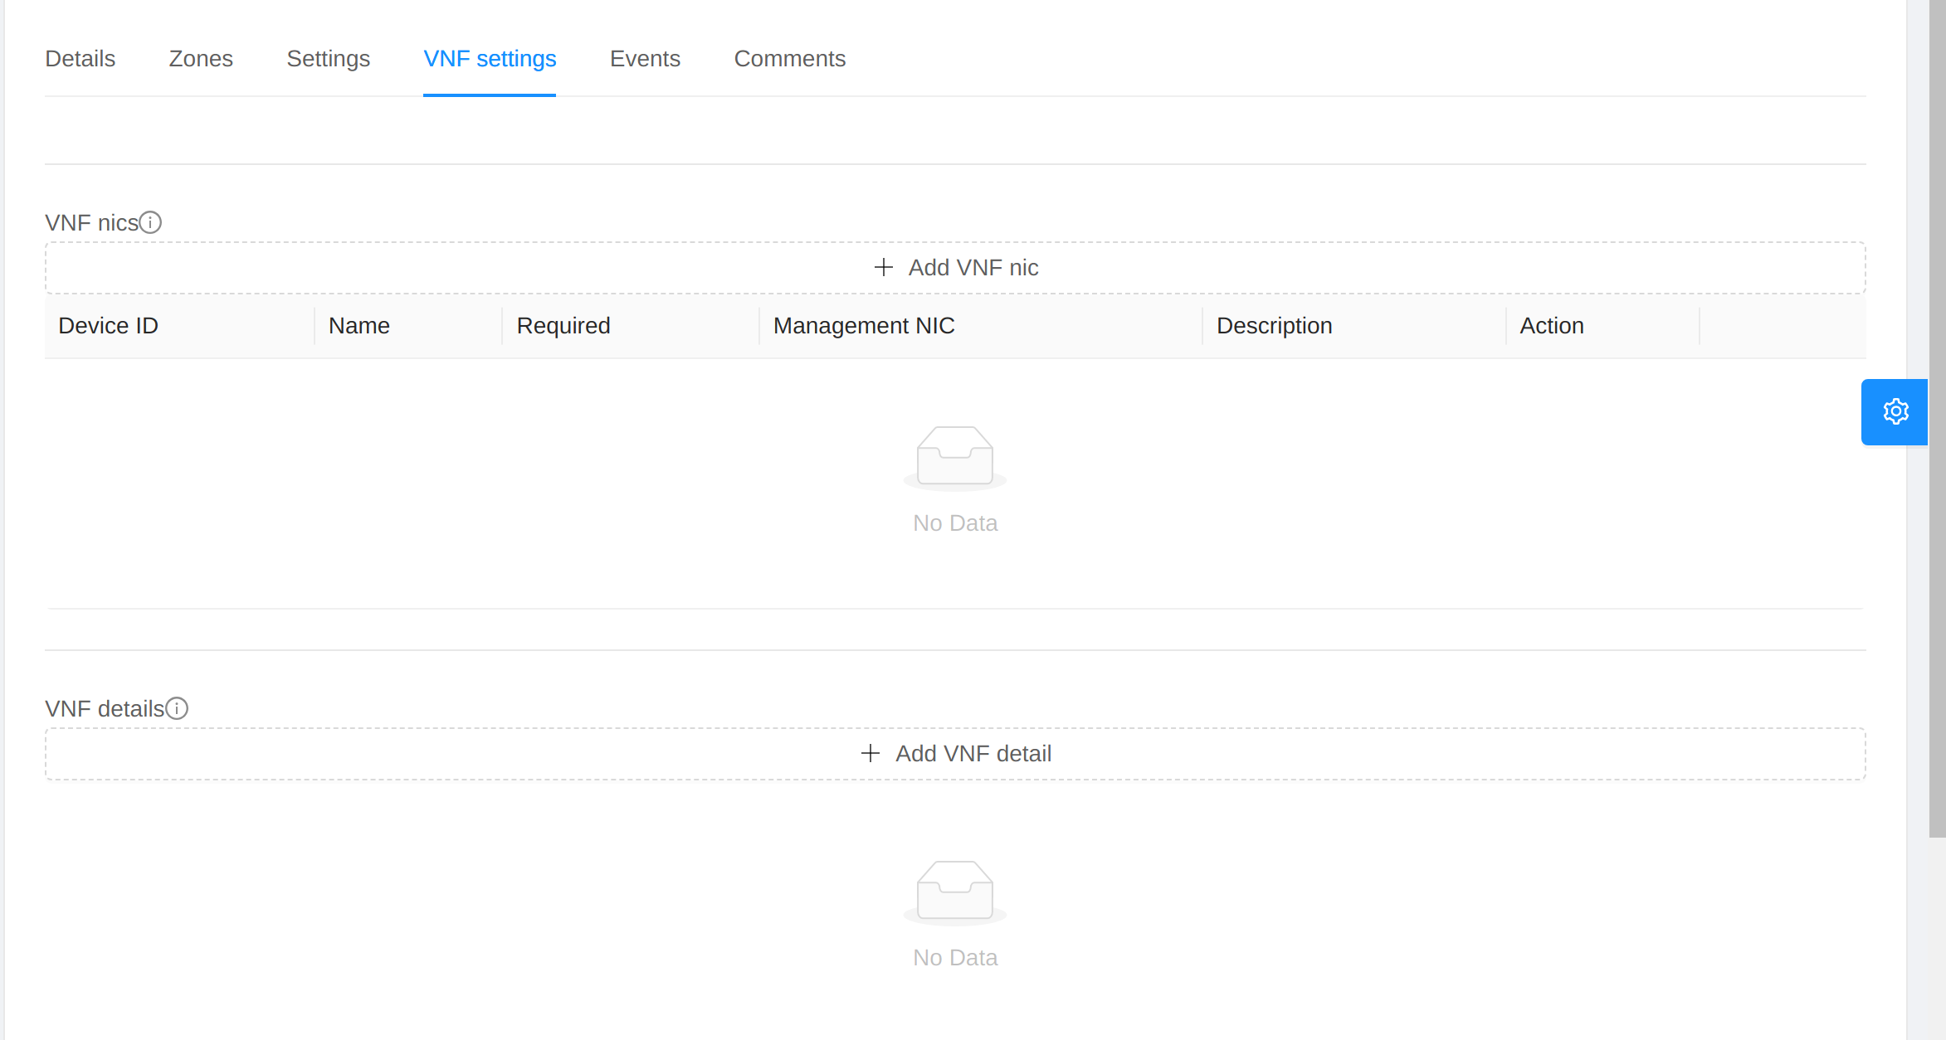Click the active VNF settings tab
Image resolution: width=1946 pixels, height=1040 pixels.
point(489,58)
